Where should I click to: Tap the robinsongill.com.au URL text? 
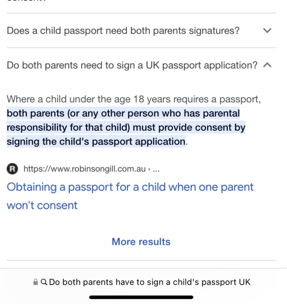(84, 169)
